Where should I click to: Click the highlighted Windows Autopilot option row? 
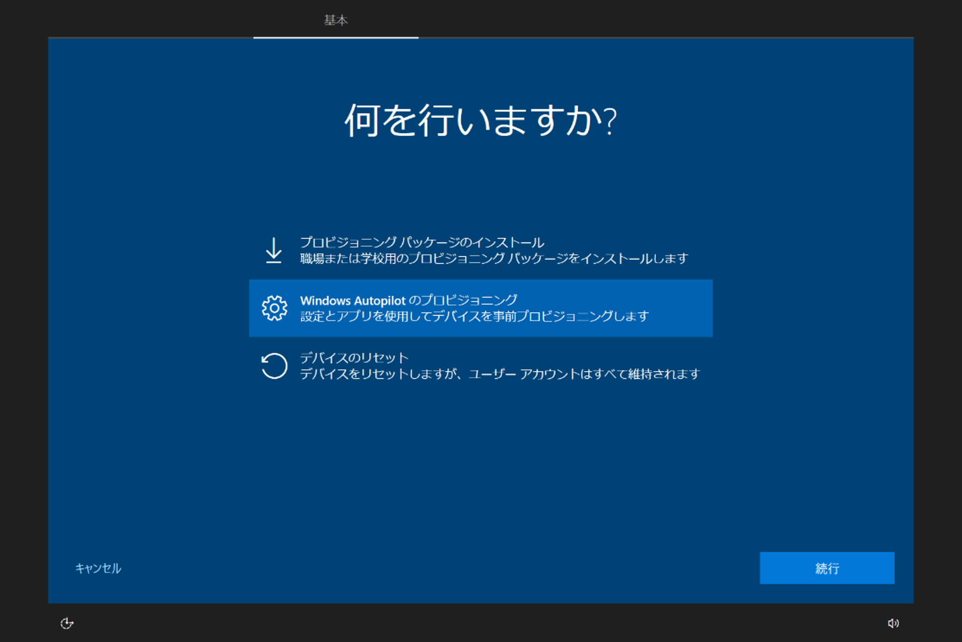(481, 308)
